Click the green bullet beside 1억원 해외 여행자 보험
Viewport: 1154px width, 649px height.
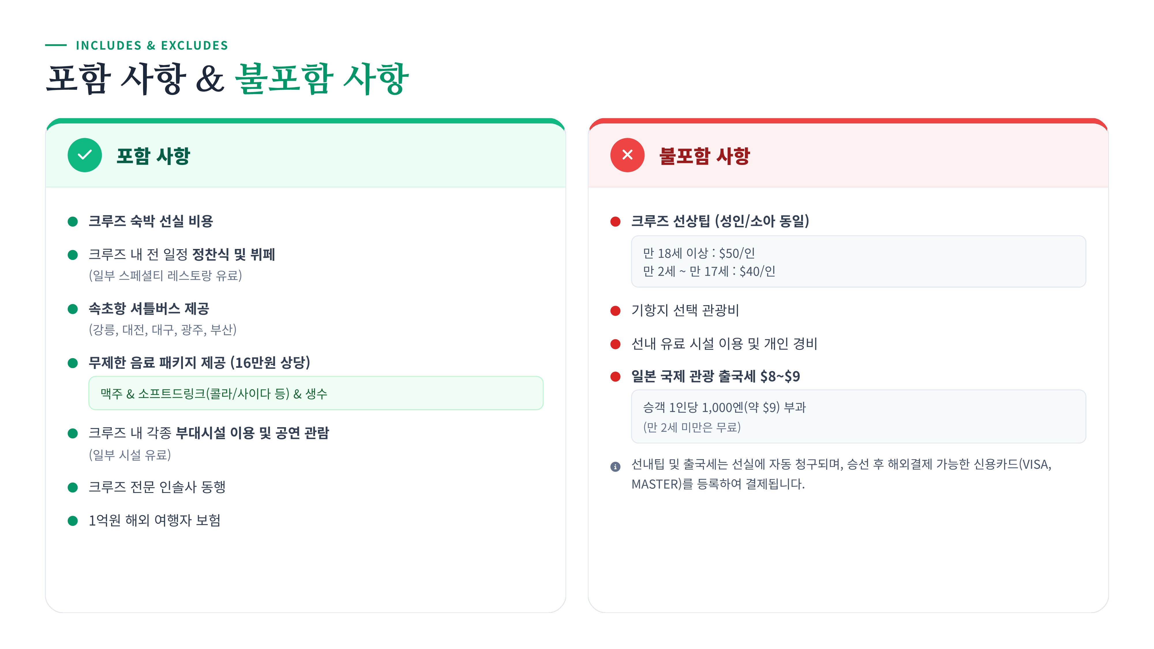coord(73,520)
